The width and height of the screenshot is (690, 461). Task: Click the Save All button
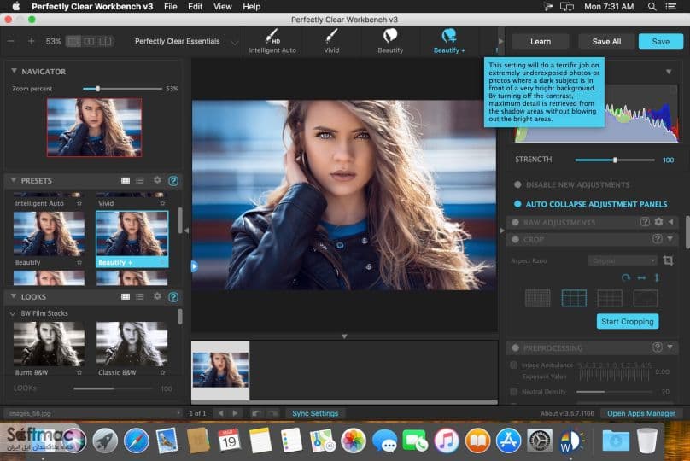(x=606, y=41)
